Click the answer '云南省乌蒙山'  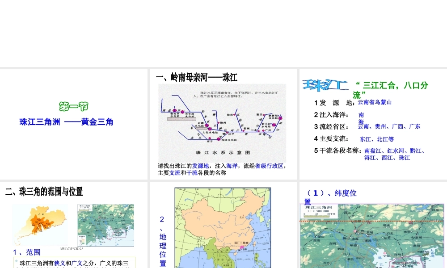(x=375, y=102)
